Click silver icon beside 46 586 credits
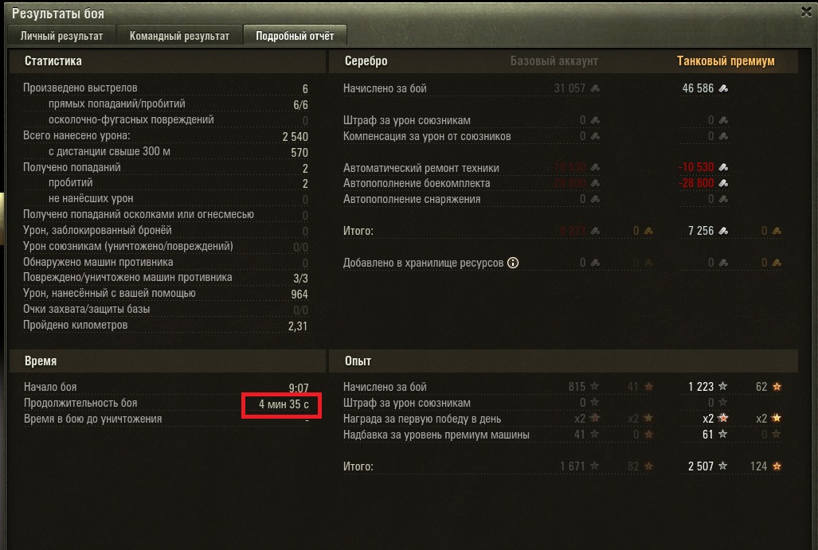The image size is (818, 550). (x=723, y=88)
